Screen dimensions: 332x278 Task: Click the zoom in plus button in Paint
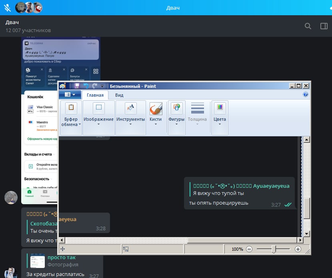tap(298, 249)
